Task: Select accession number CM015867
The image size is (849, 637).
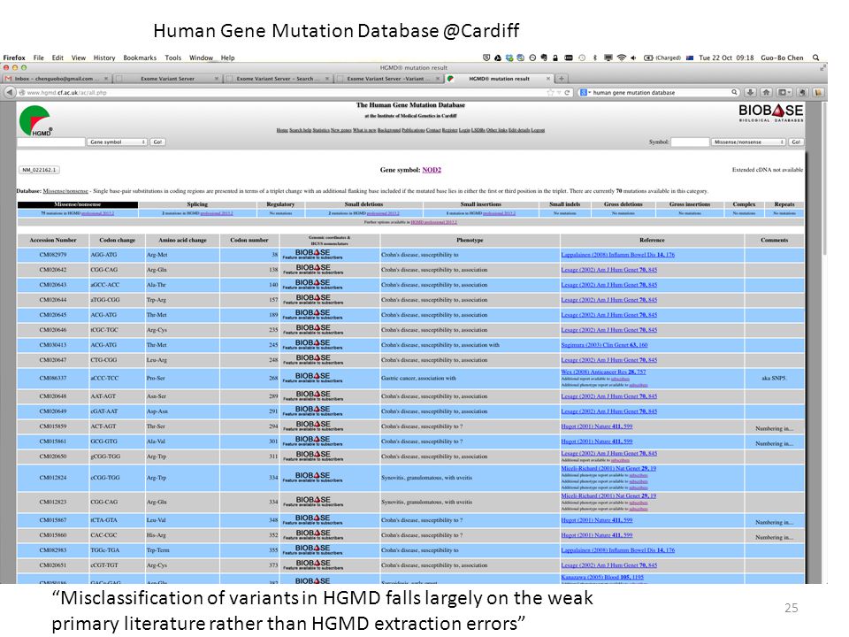Action: click(x=52, y=520)
